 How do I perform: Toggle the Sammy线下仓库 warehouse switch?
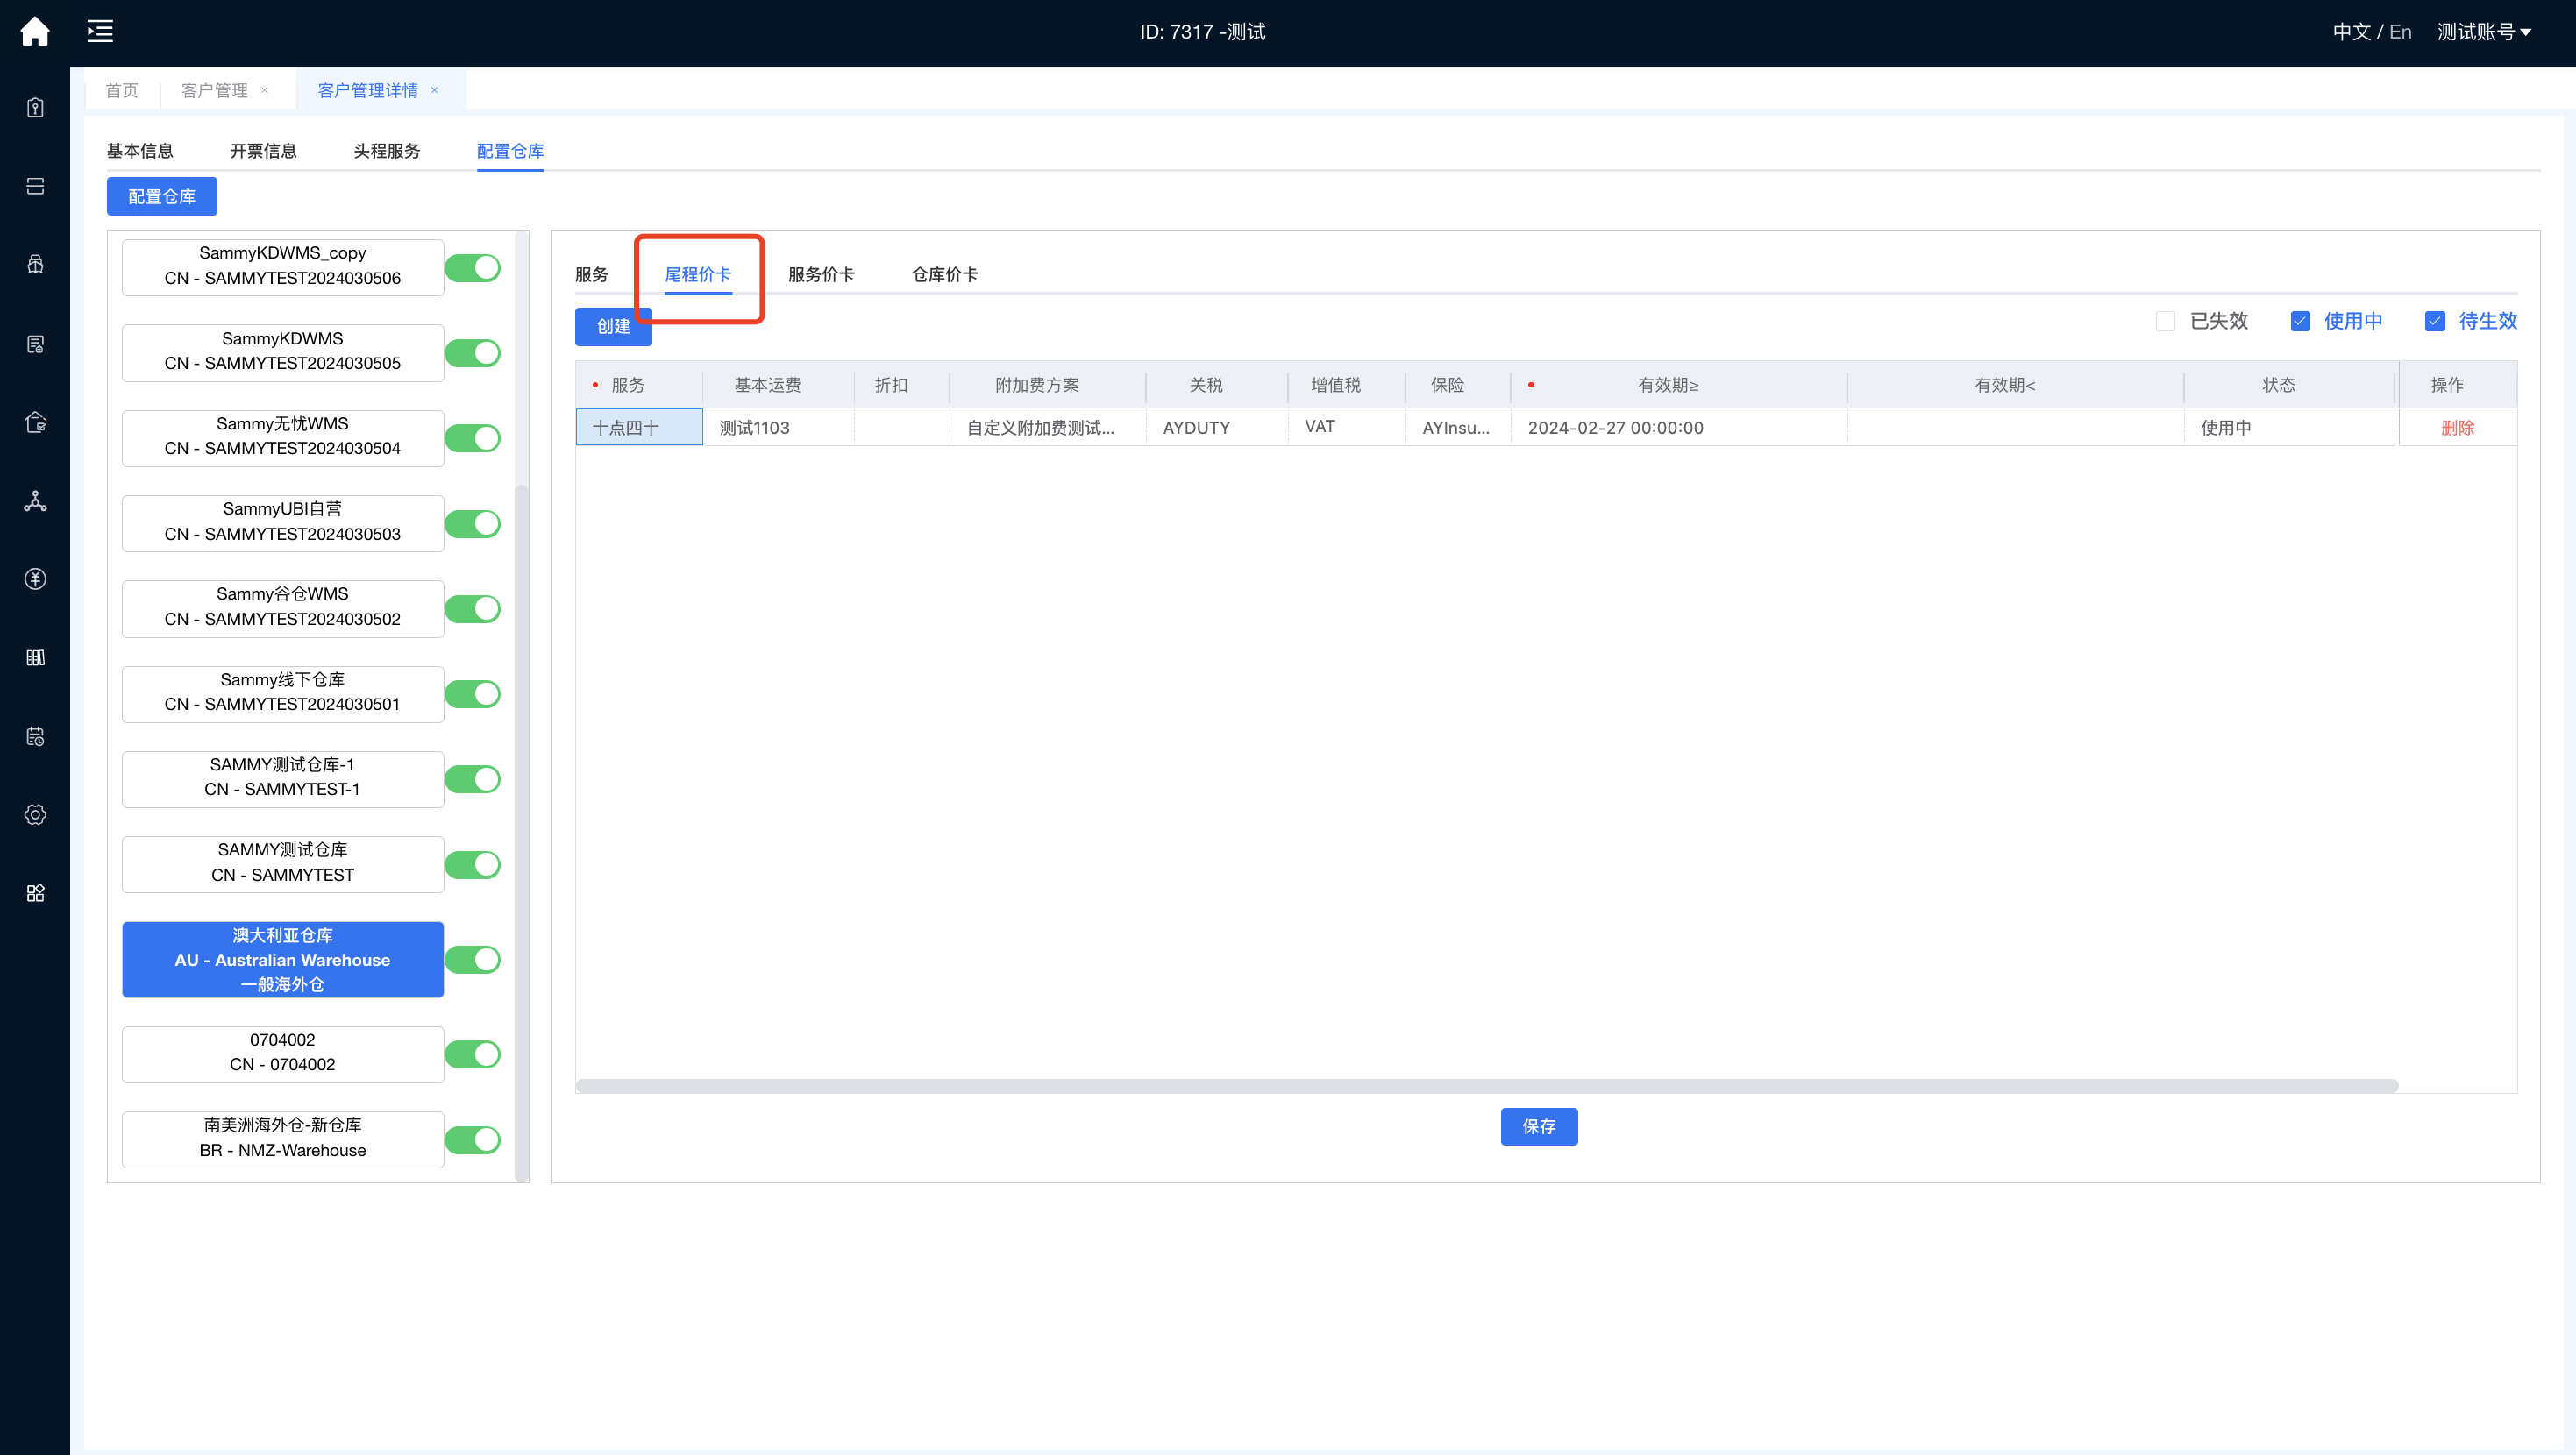coord(472,694)
